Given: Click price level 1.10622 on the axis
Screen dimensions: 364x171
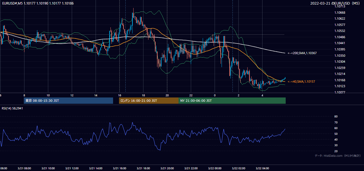Looking at the screenshot, I should click(x=340, y=19).
